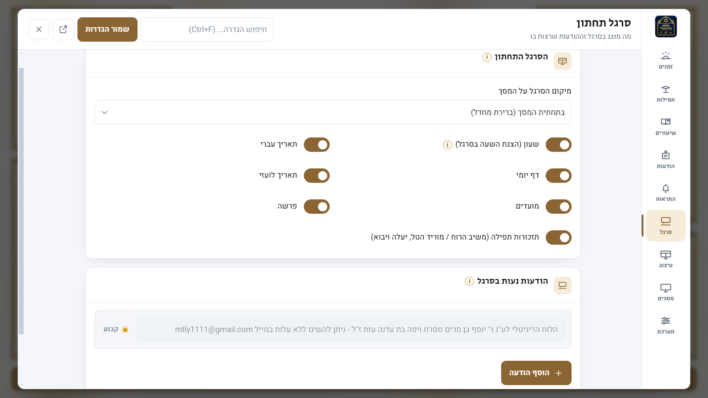Click the הוסף הודעה add button
Viewport: 708px width, 398px height.
tap(536, 373)
